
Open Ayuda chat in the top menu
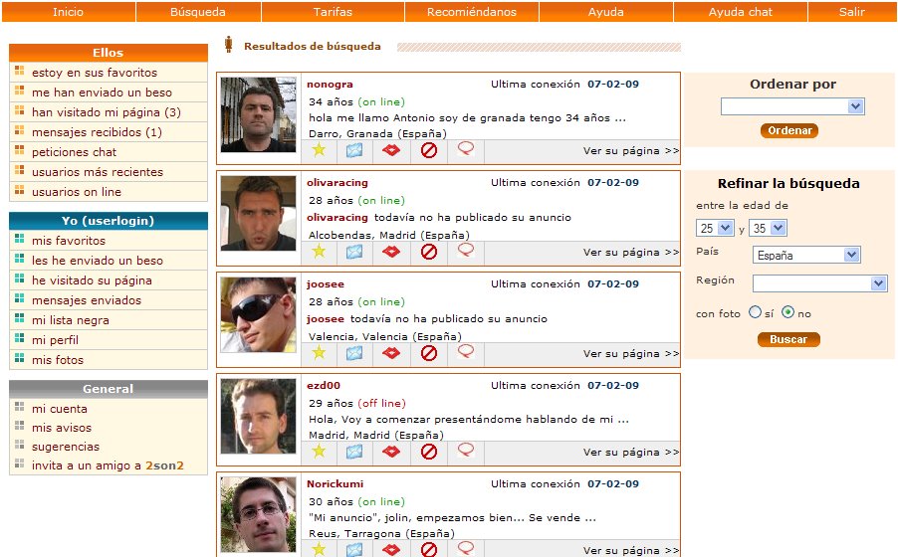tap(740, 12)
